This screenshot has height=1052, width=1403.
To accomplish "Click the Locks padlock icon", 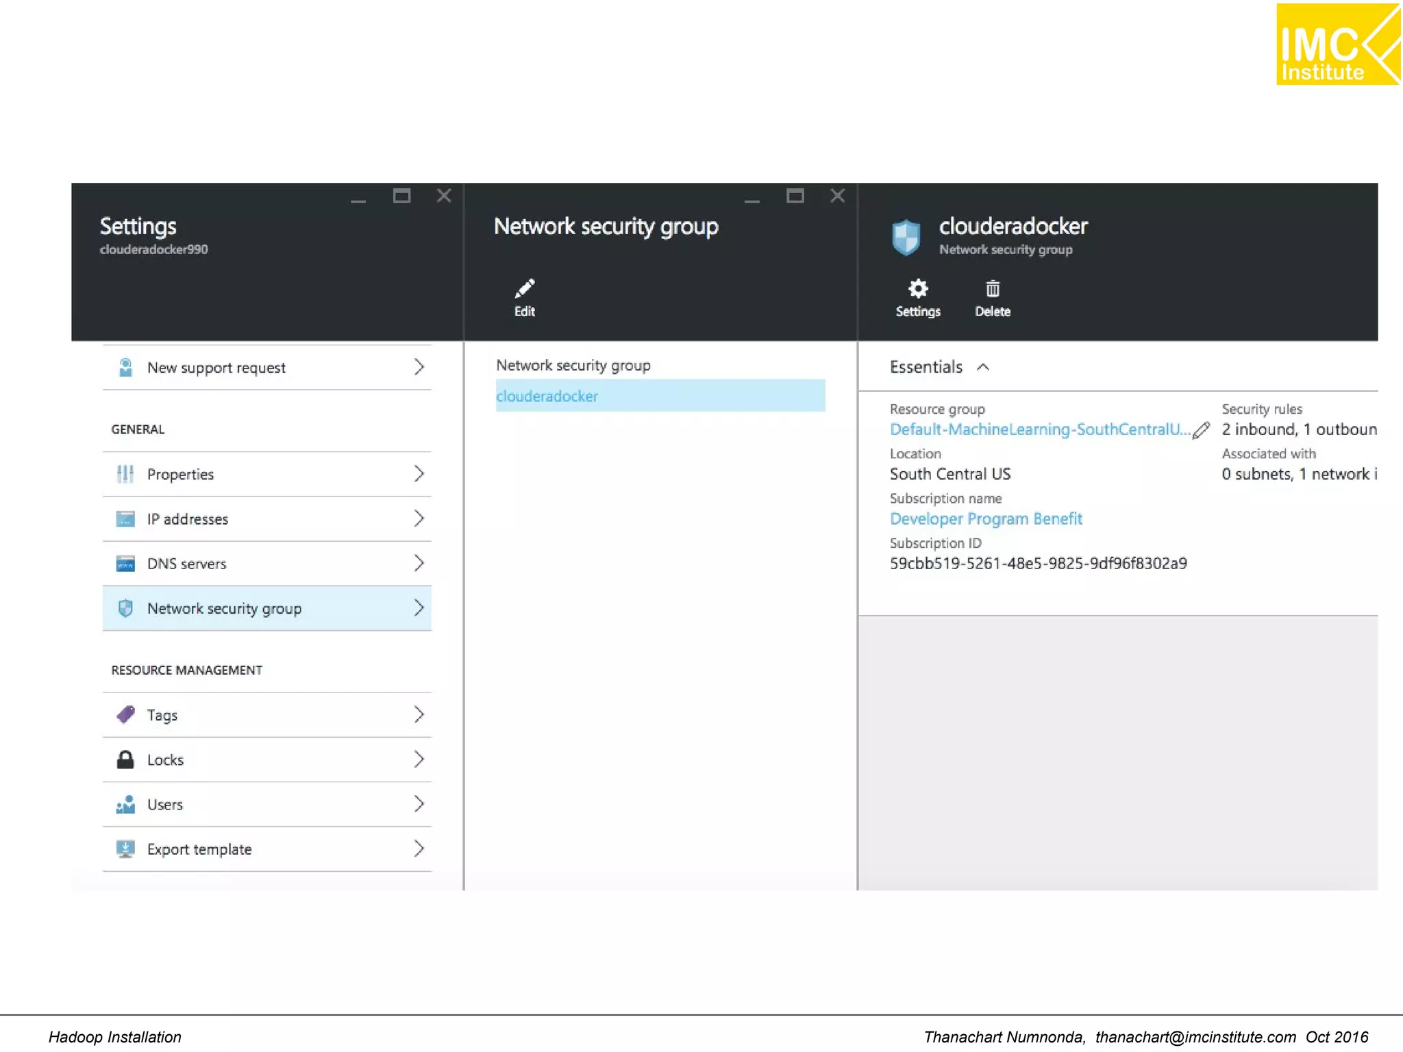I will point(125,759).
